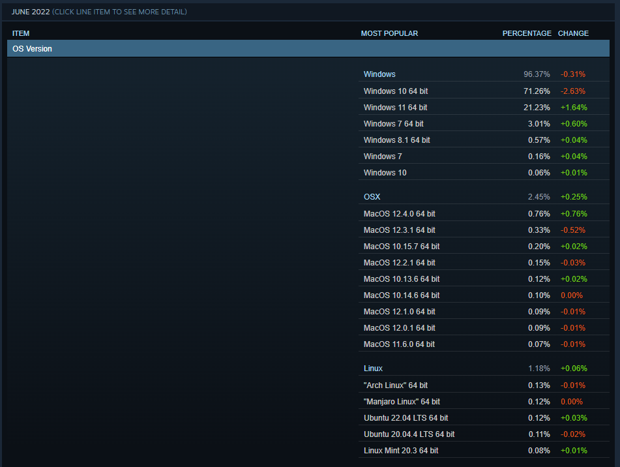Open the Windows category link

point(379,74)
